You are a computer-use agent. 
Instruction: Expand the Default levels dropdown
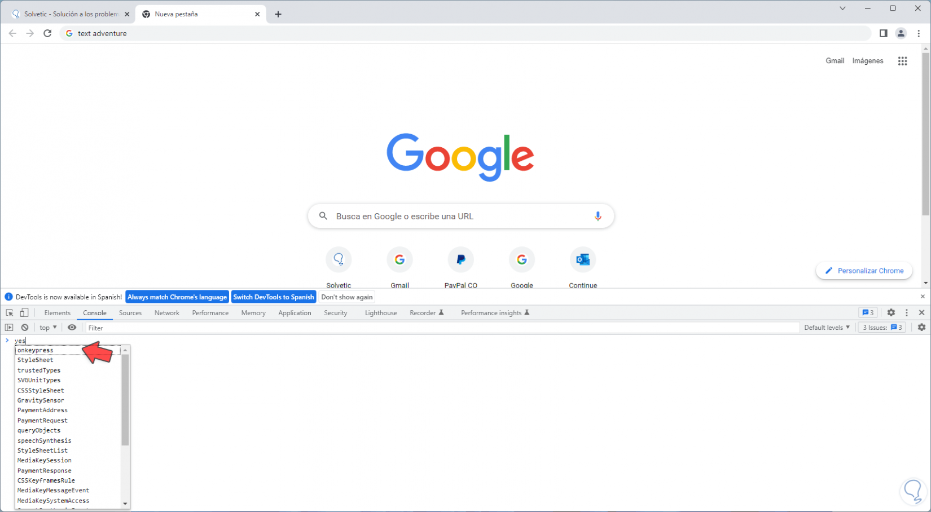coord(827,328)
